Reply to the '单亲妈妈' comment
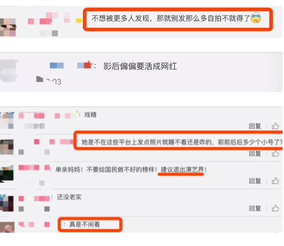The height and width of the screenshot is (246, 284). pos(255,181)
